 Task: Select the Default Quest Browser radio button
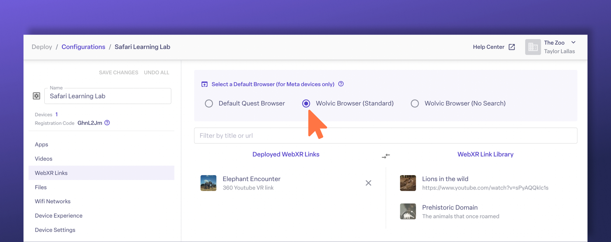point(209,103)
